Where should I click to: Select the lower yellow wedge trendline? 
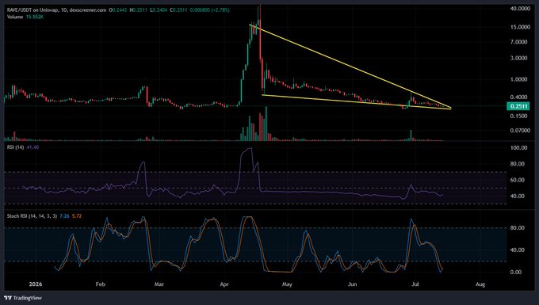[x=357, y=101]
